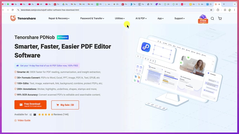Click the 'Smarter AI:' feature line

pyautogui.click(x=58, y=72)
